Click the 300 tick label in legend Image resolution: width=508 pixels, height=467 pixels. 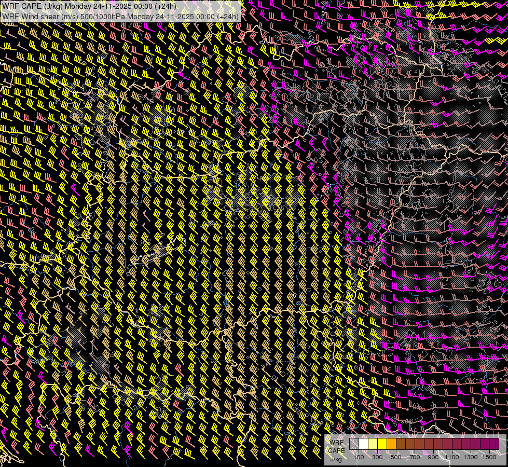[377, 457]
